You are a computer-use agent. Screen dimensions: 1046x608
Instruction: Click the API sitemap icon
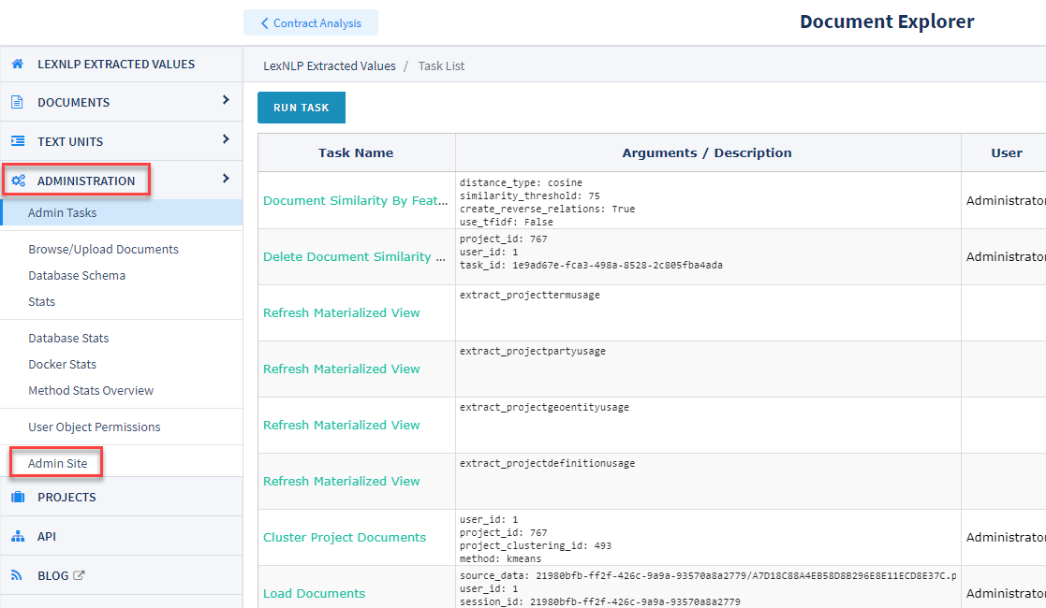click(x=18, y=536)
